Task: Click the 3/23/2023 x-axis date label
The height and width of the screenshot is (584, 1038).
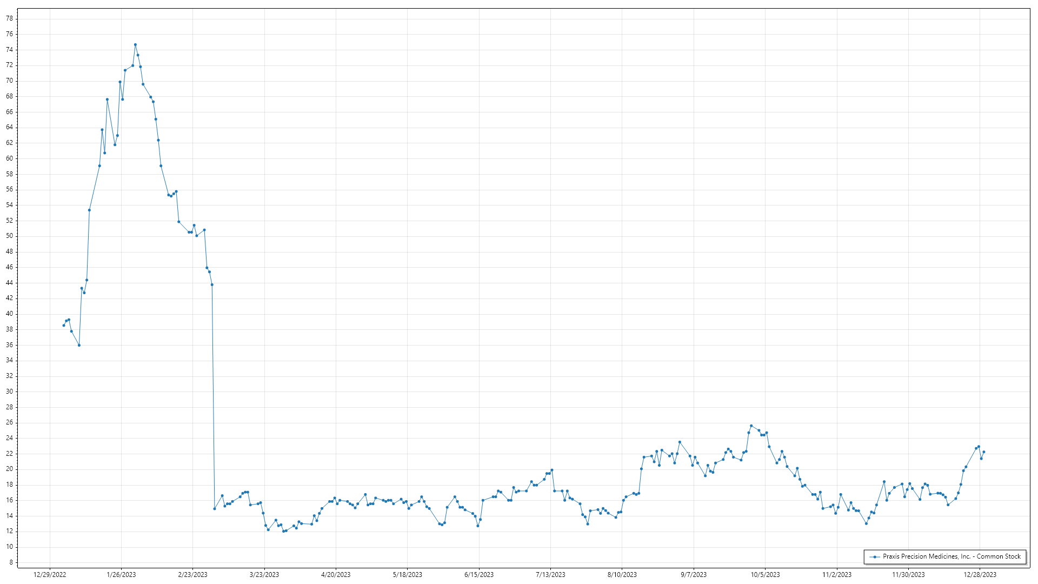Action: 264,574
